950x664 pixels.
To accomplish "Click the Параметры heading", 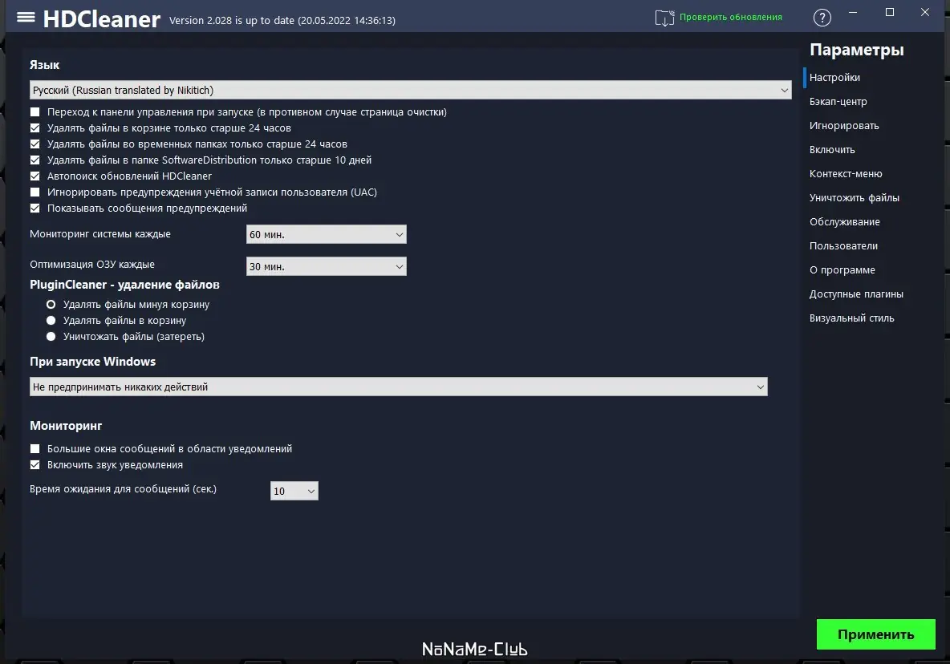I will coord(856,50).
